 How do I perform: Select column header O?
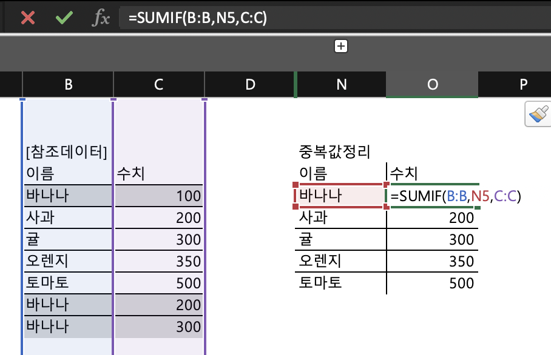click(431, 85)
